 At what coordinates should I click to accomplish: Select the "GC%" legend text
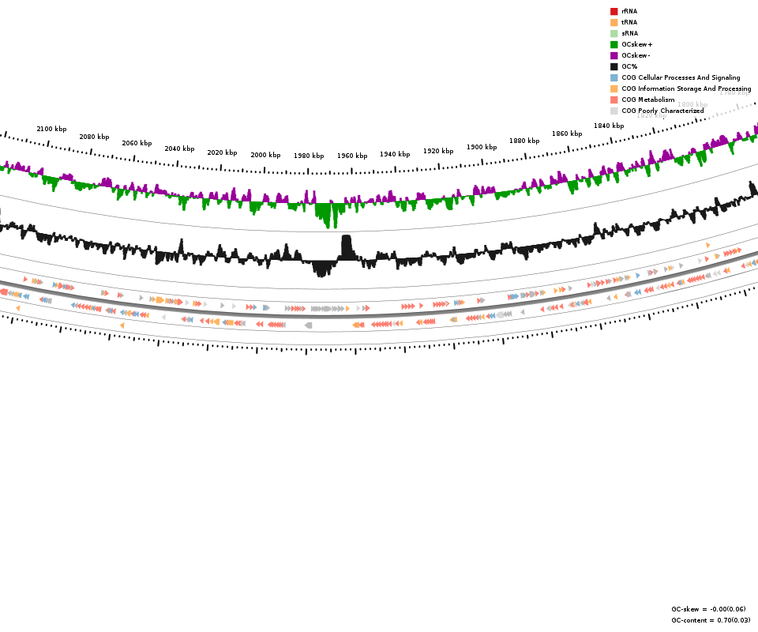coord(629,66)
